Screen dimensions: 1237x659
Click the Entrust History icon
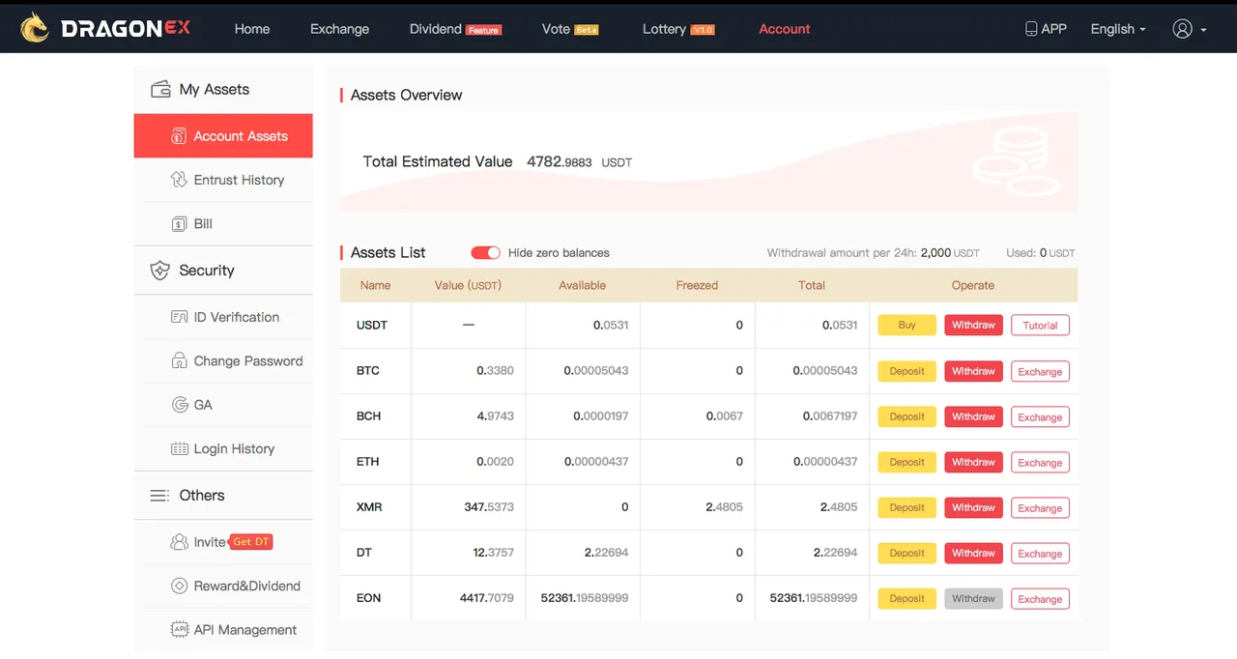179,180
